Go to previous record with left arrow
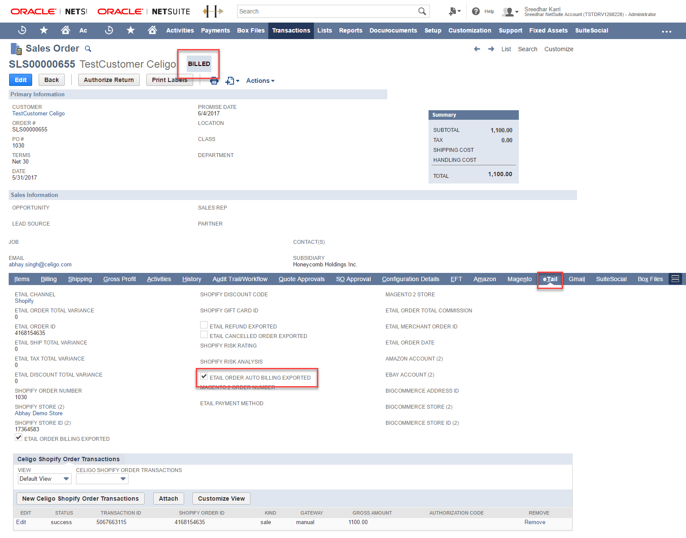This screenshot has height=538, width=686. (x=477, y=49)
